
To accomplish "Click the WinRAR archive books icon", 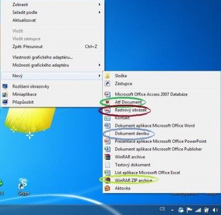I will pos(107,157).
